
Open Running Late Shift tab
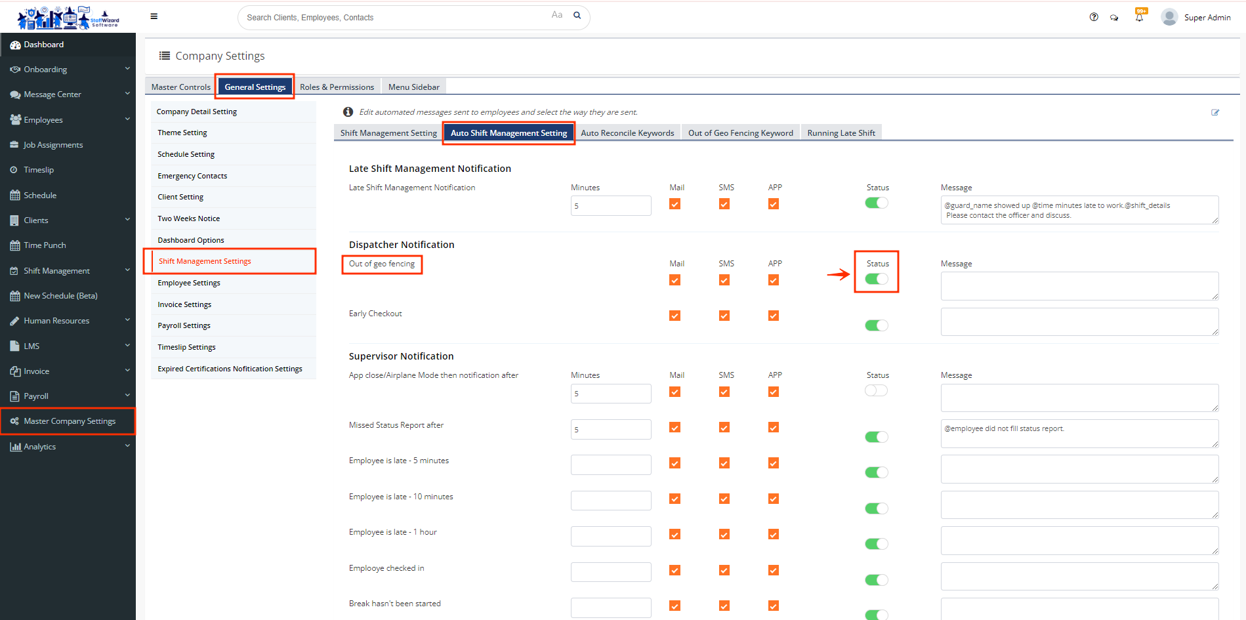coord(841,133)
